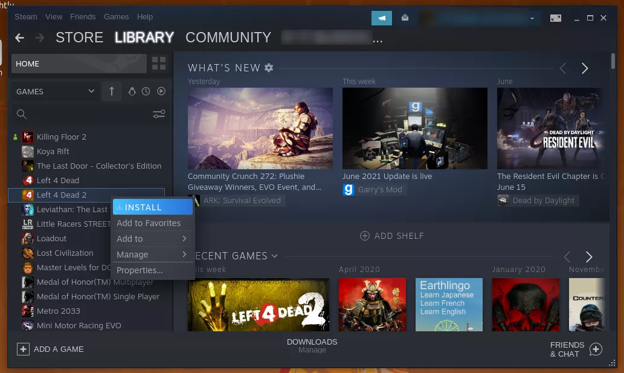The height and width of the screenshot is (373, 624).
Task: Open the Steam announcements megaphone icon
Action: [381, 18]
